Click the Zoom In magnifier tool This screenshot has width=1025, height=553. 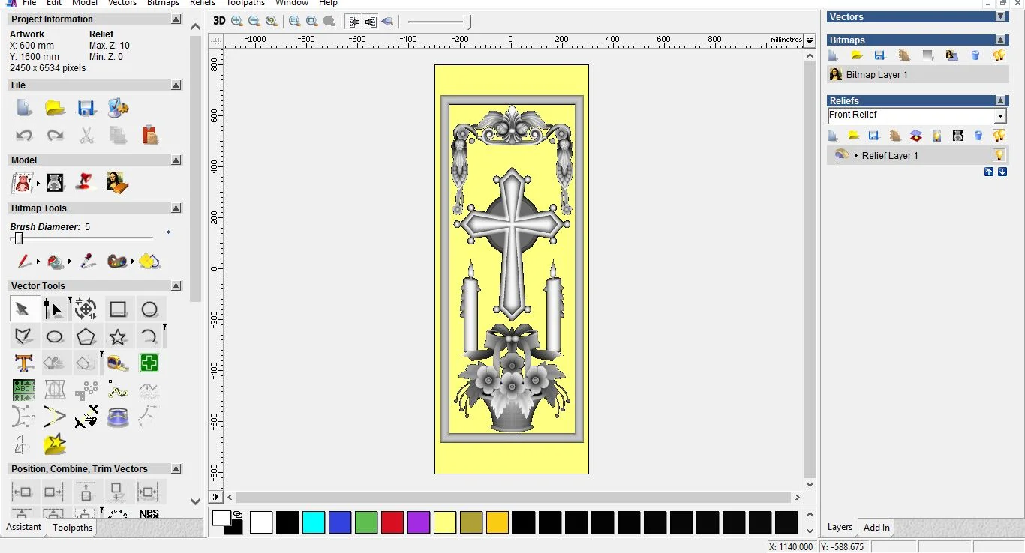pos(237,21)
